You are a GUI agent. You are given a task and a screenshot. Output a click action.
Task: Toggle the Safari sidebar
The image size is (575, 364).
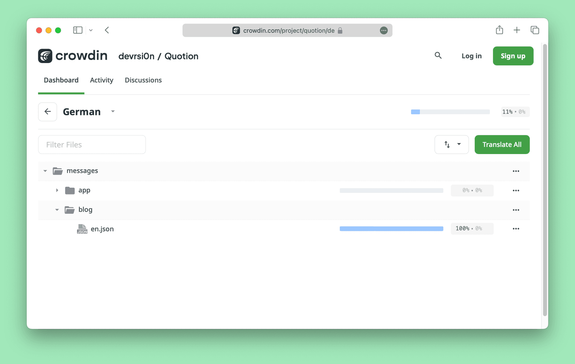coord(78,30)
